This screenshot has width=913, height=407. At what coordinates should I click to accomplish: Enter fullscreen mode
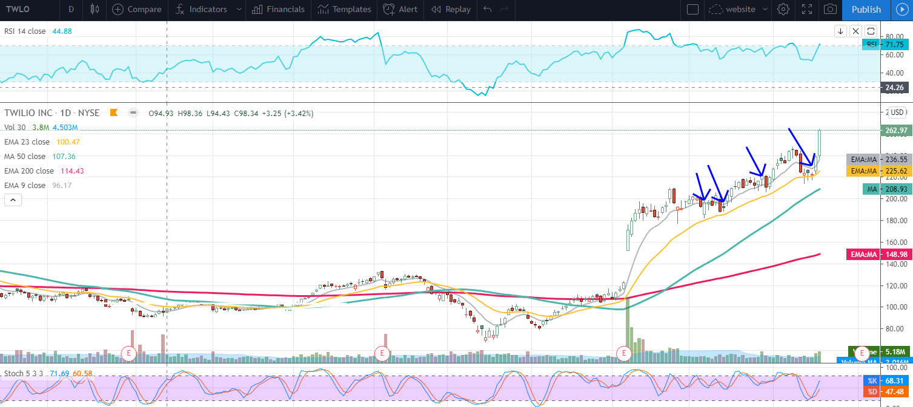point(807,9)
